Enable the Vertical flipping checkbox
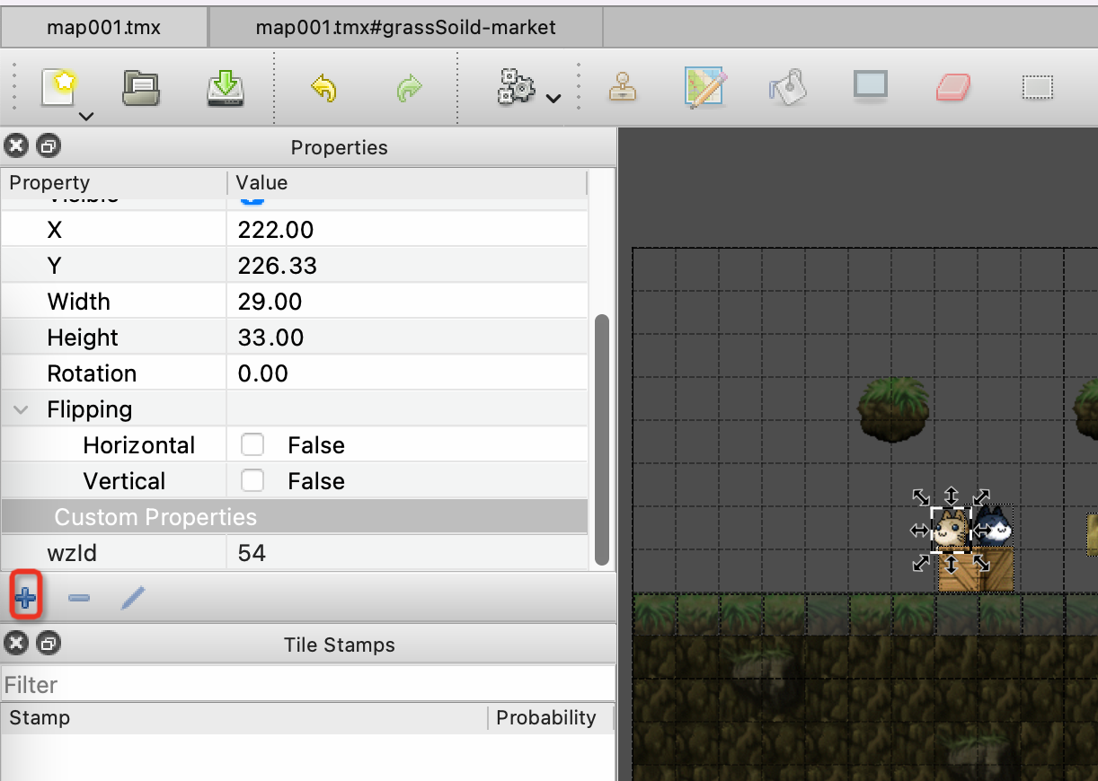 coord(252,480)
